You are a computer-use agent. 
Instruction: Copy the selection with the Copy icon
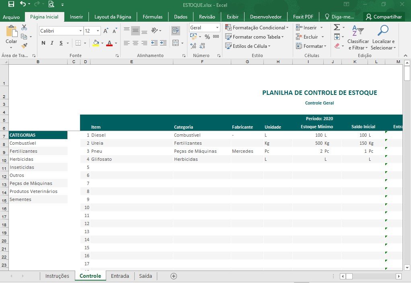coord(24,37)
